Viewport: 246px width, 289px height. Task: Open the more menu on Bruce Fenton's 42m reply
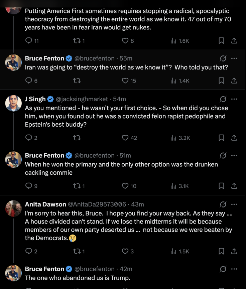coord(234,268)
